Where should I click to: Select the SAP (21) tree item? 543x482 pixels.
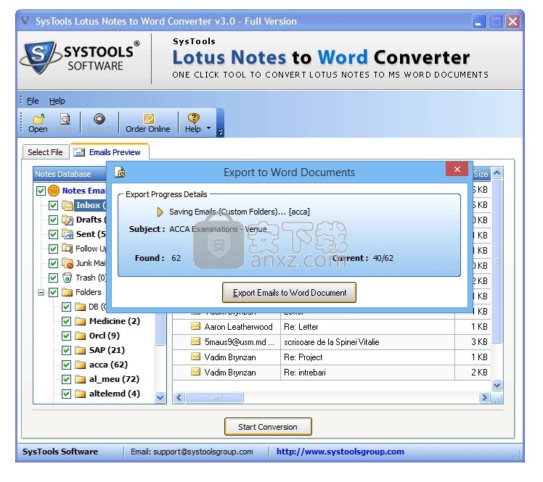pos(107,350)
